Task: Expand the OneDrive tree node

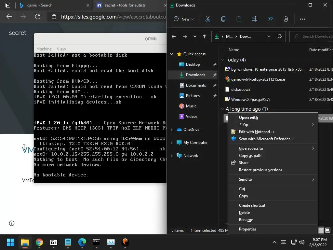Action: 171,130
